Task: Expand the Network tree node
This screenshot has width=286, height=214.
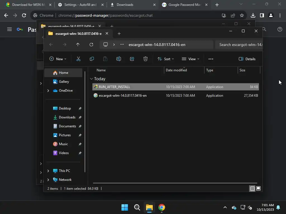Action: [x=48, y=180]
